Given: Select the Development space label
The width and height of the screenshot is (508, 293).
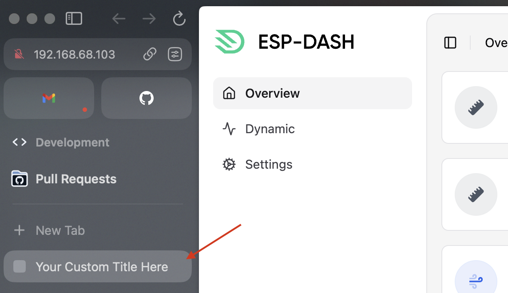Looking at the screenshot, I should (x=72, y=143).
